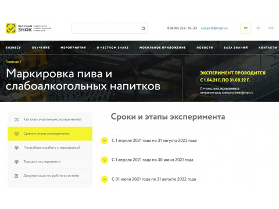Expand 'С 1 апреля 2021 года по 31 августа 2022 года'

click(105, 140)
